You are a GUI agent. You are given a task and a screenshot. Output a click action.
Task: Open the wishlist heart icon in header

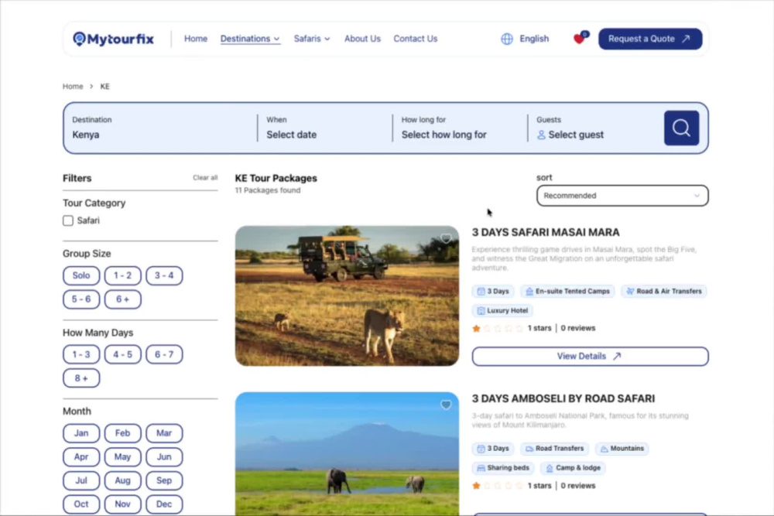[x=580, y=38]
